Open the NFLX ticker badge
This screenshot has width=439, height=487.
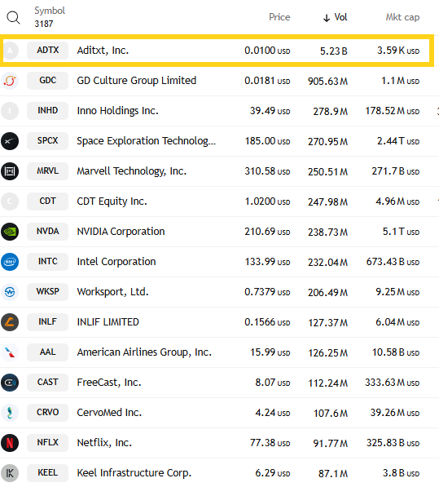(x=47, y=443)
